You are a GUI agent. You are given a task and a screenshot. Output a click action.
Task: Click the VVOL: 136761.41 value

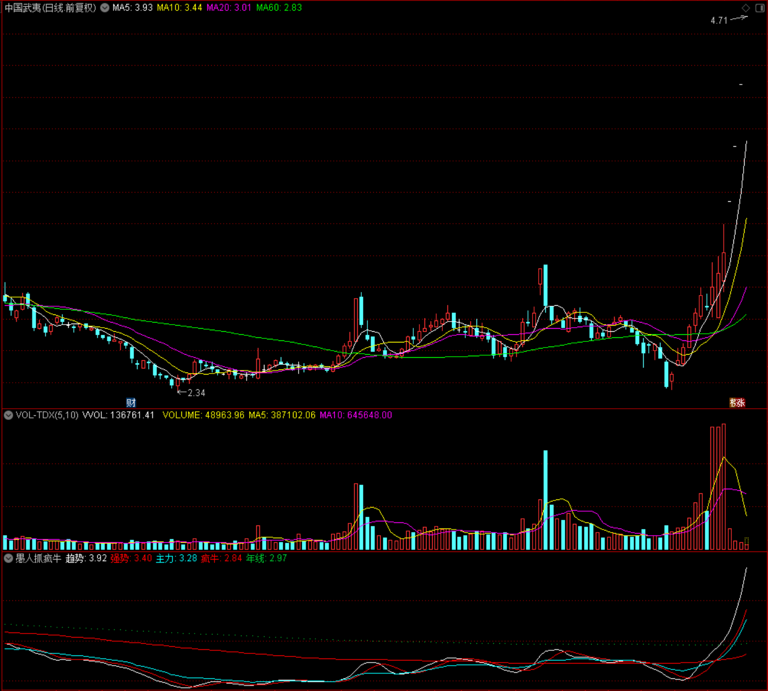pos(118,415)
